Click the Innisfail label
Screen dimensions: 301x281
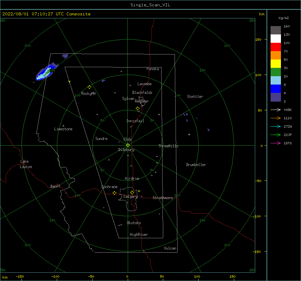[x=135, y=121]
